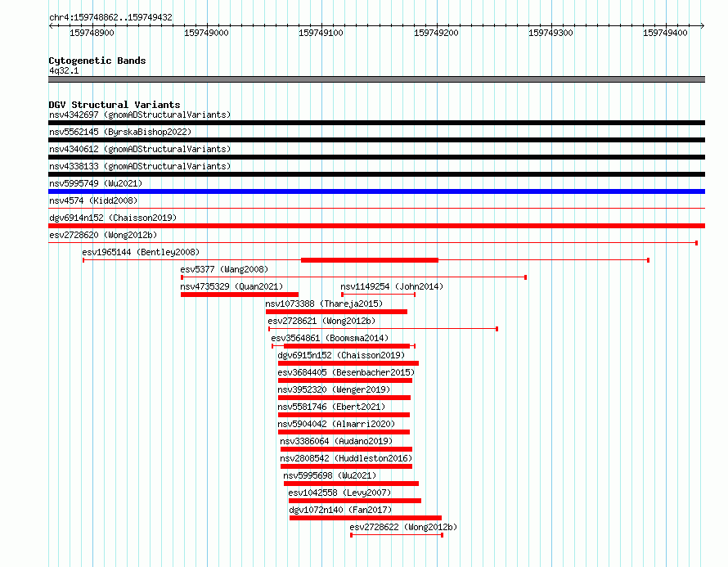Click nsv5995698 (Wu2021) label
This screenshot has width=728, height=567.
point(330,475)
